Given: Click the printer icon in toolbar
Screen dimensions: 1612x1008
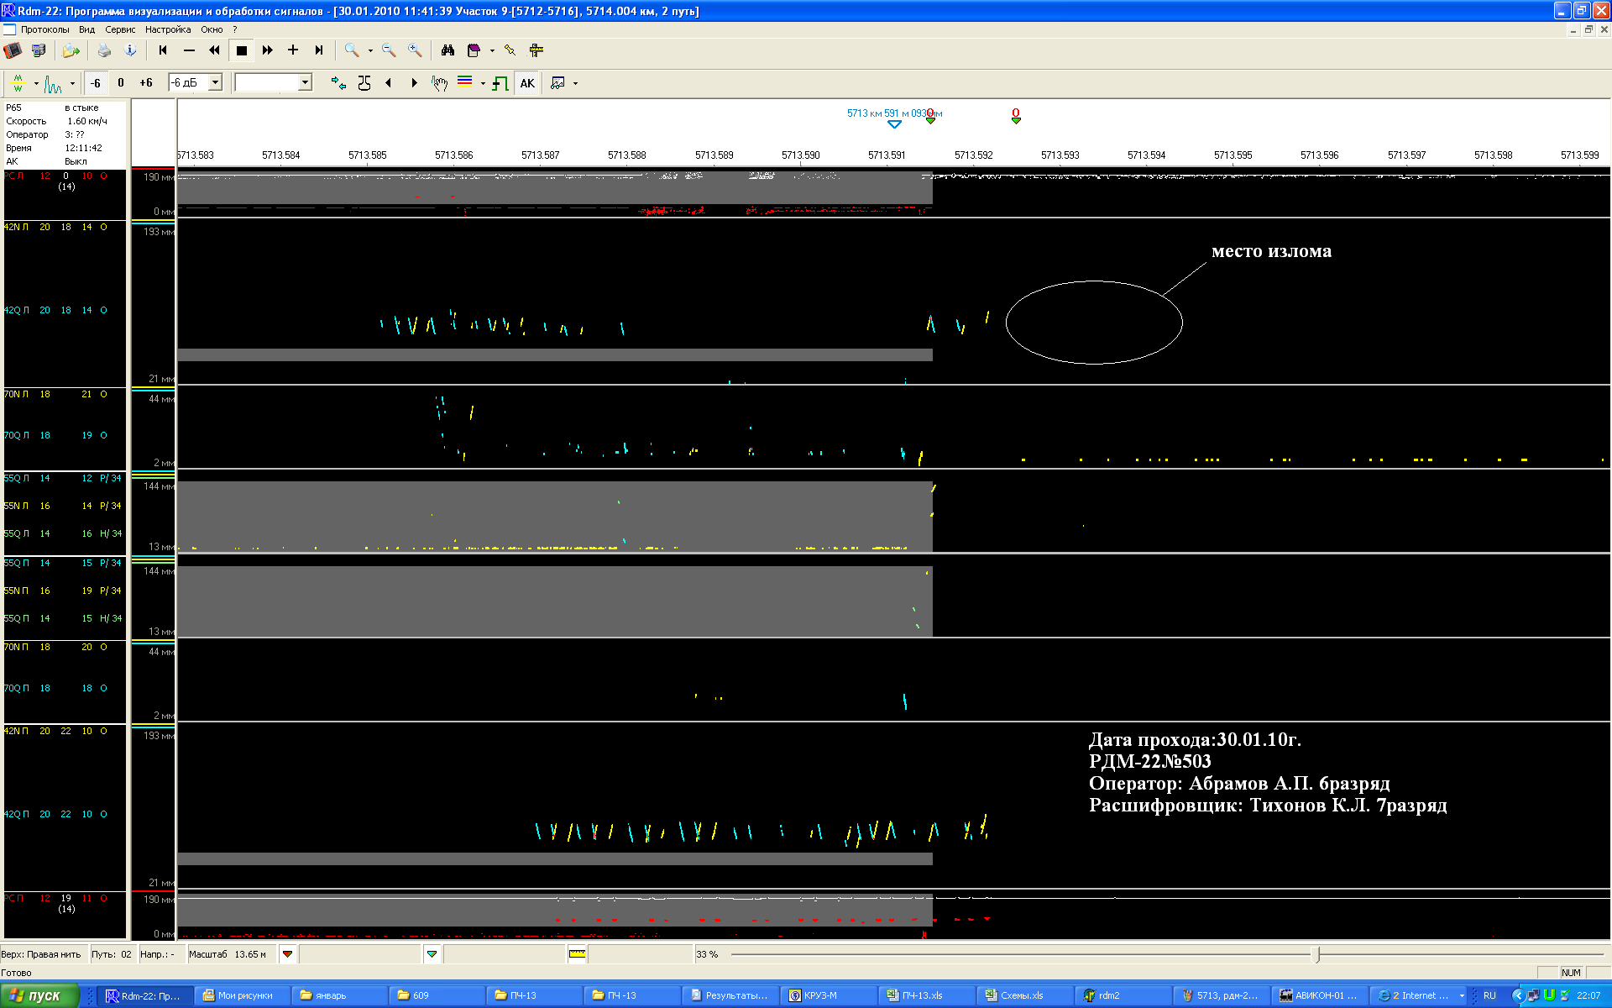Looking at the screenshot, I should (104, 50).
